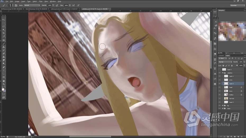
Task: Open the layer filter Kind dropdown
Action: tap(223, 58)
